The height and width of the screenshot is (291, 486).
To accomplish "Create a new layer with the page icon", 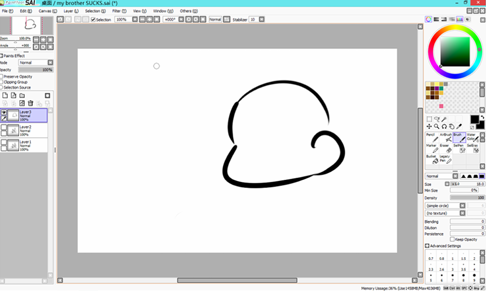I will tap(5, 96).
